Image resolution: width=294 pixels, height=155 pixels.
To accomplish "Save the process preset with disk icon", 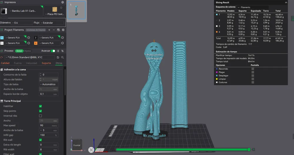I will 58,57.
